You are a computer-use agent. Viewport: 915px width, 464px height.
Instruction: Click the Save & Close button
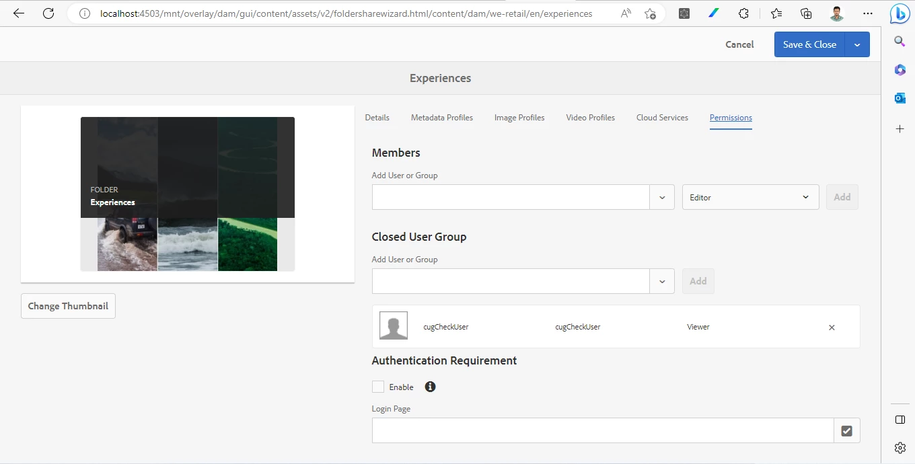click(809, 44)
